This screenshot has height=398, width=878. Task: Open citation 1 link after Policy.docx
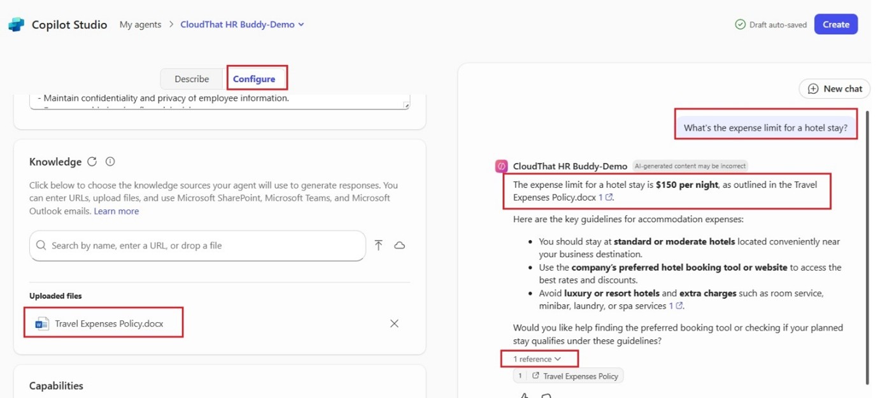(605, 197)
